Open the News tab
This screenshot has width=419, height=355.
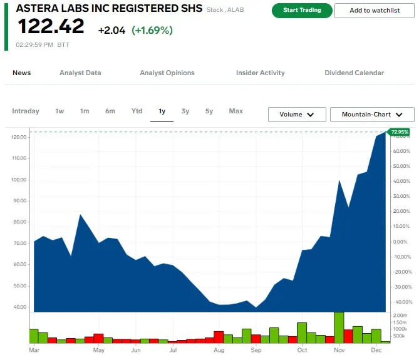pyautogui.click(x=22, y=73)
